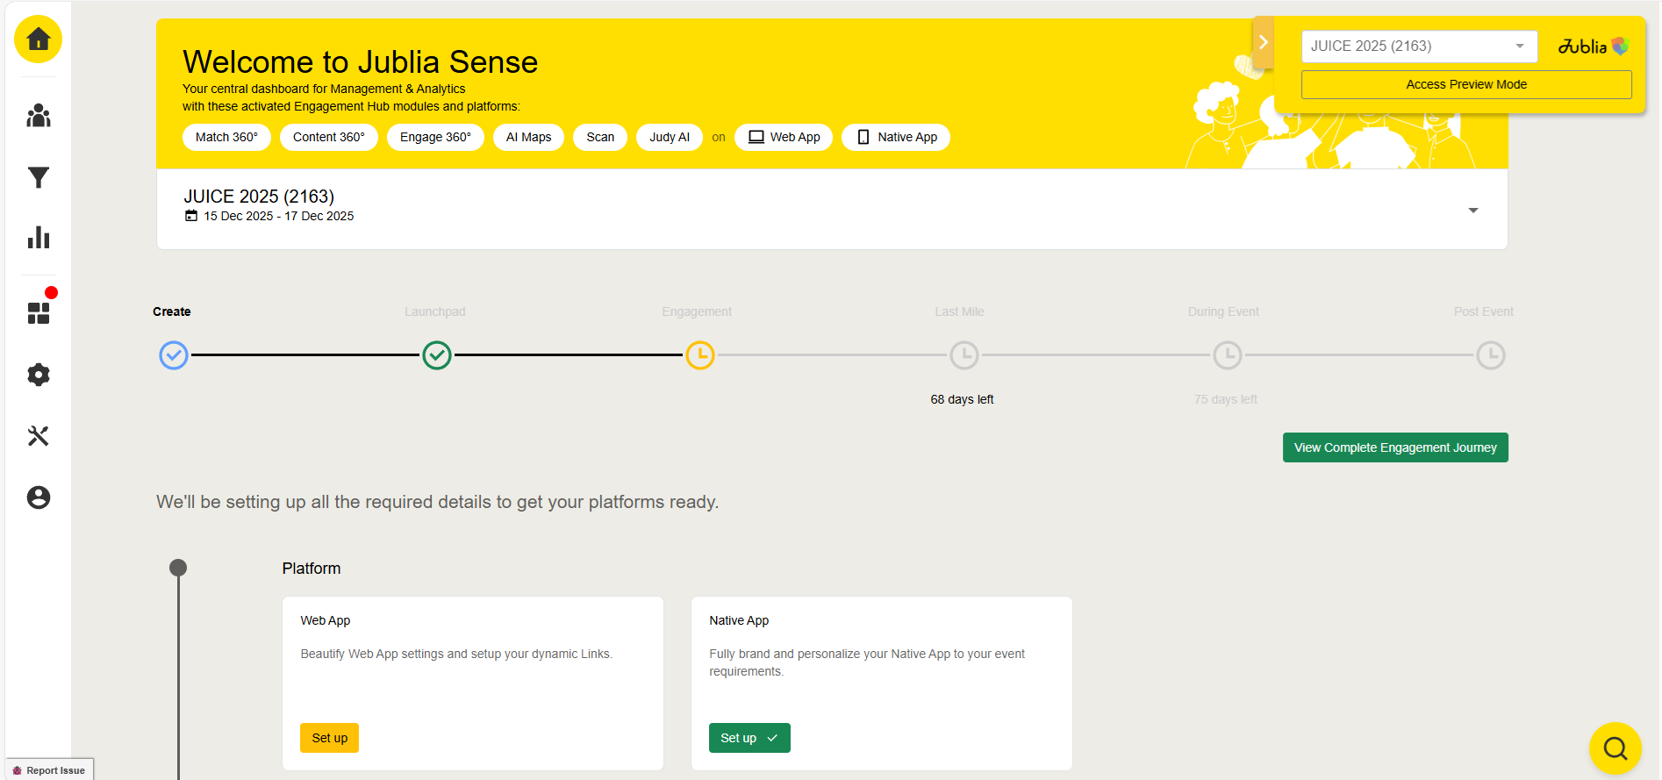Click the Platform section heading
1662x780 pixels.
point(312,569)
